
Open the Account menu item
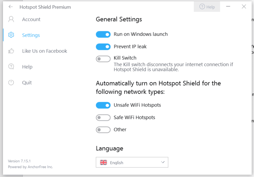tap(31, 19)
